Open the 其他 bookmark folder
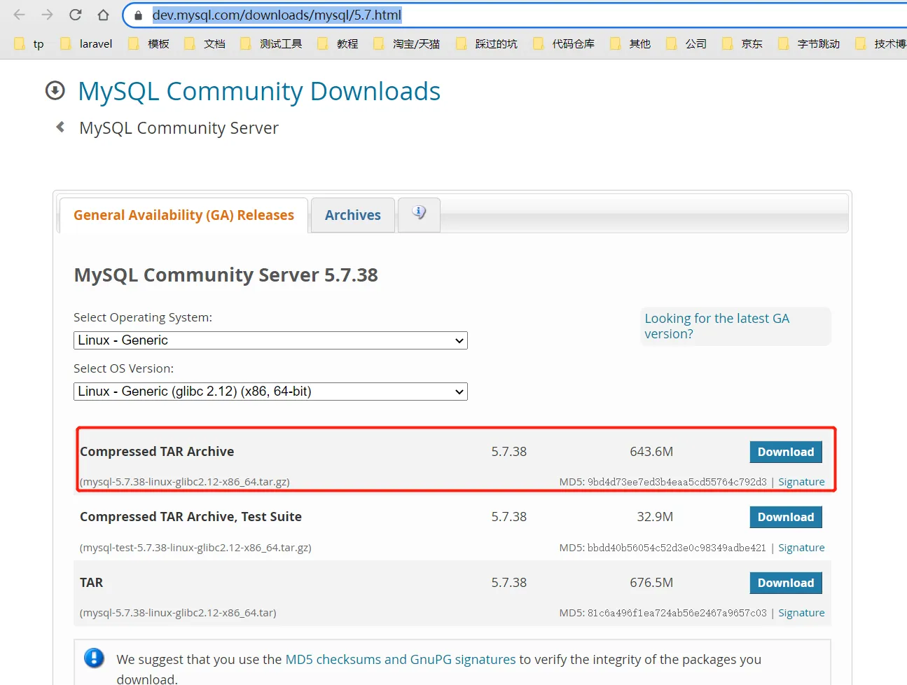This screenshot has width=907, height=685. click(x=630, y=43)
